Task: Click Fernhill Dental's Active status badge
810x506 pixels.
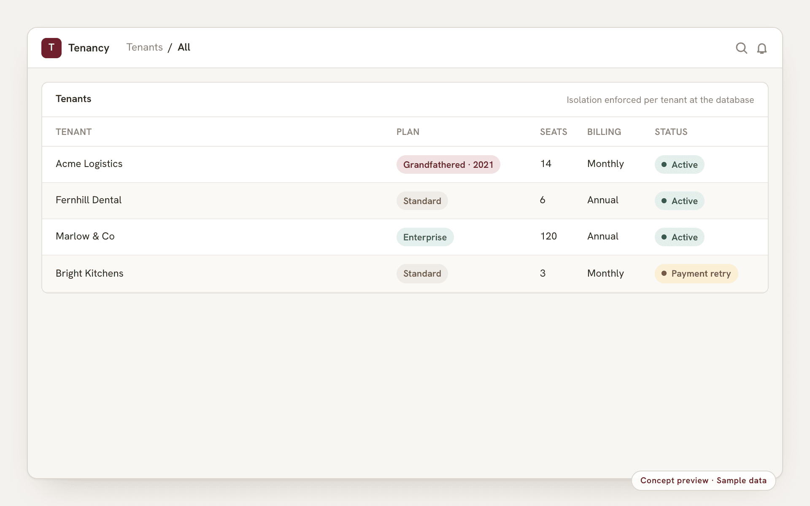Action: click(x=680, y=201)
